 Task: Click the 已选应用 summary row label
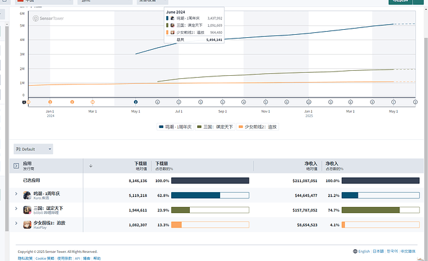pos(32,180)
